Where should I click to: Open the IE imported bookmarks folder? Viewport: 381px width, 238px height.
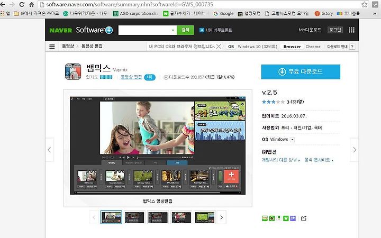click(37, 14)
